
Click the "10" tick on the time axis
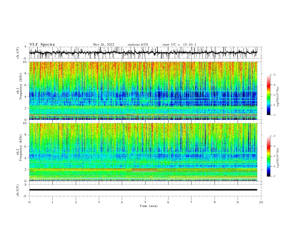click(x=261, y=202)
